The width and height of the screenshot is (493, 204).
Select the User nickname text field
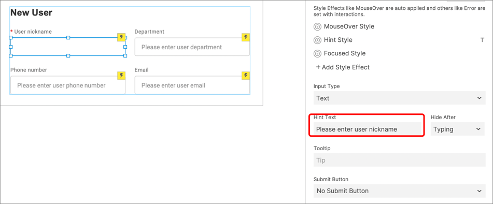[68, 47]
